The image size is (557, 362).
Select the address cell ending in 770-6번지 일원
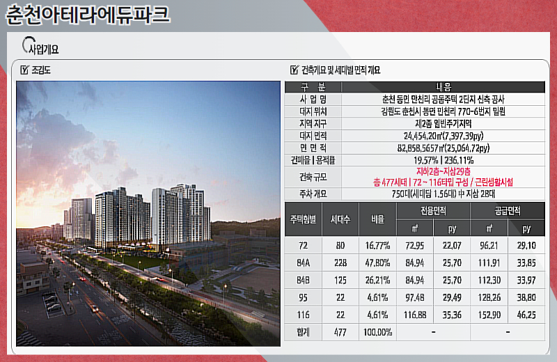(x=444, y=111)
